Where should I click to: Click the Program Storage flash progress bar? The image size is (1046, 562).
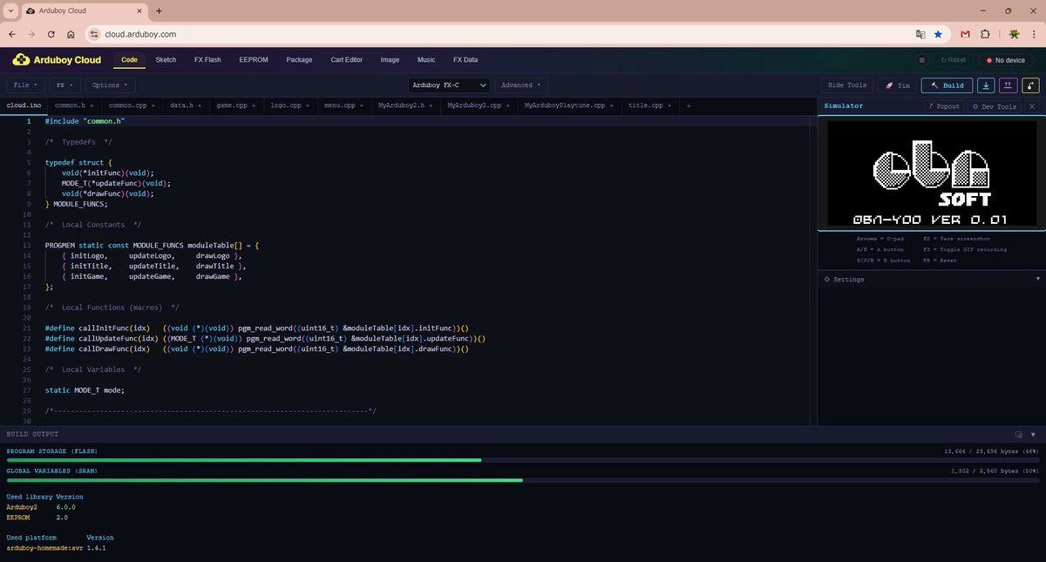click(x=523, y=460)
